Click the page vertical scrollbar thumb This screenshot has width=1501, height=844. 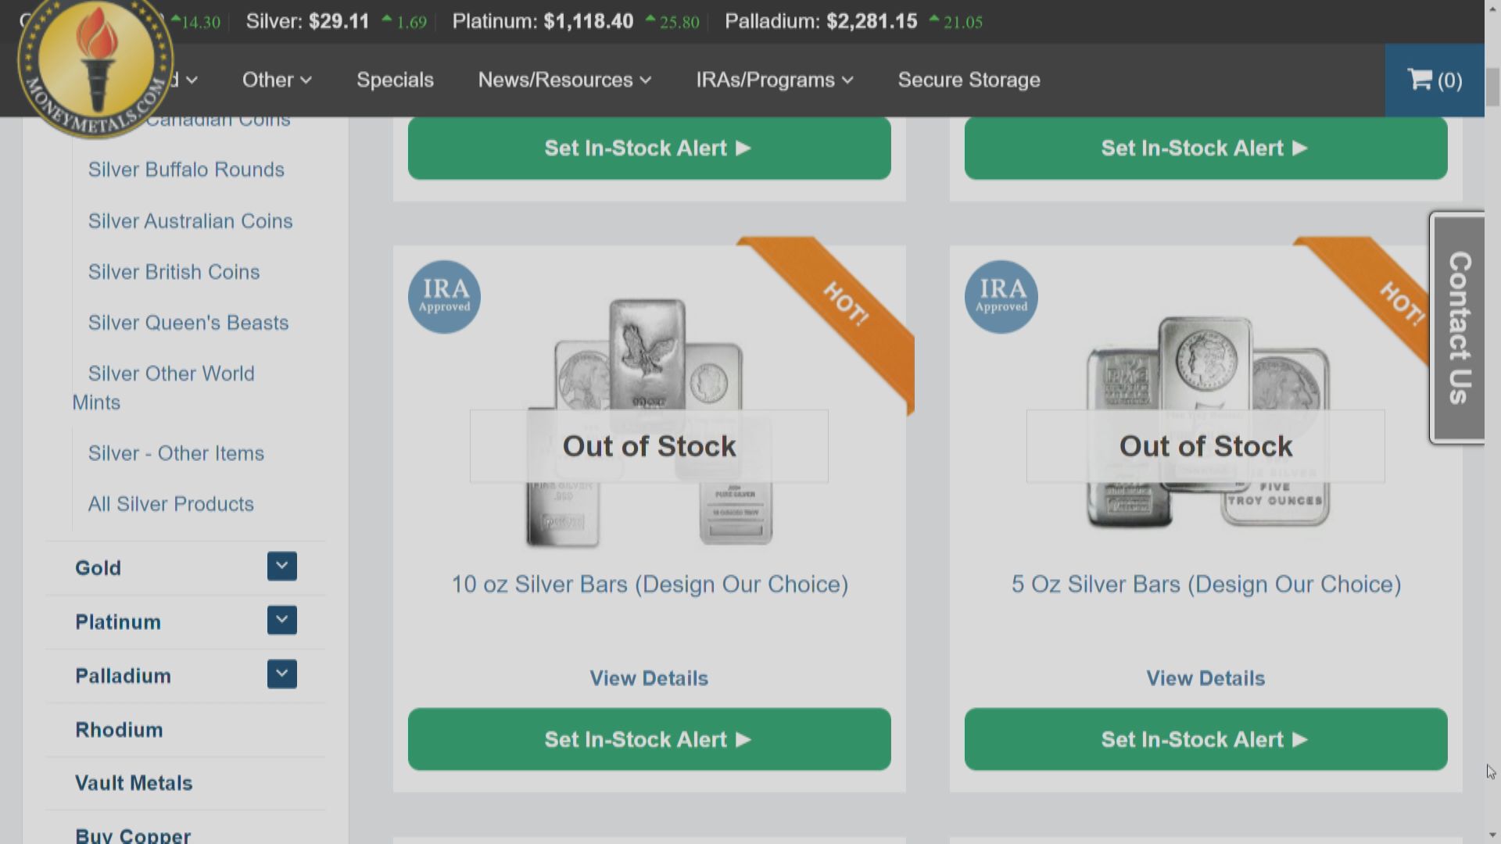(1492, 86)
